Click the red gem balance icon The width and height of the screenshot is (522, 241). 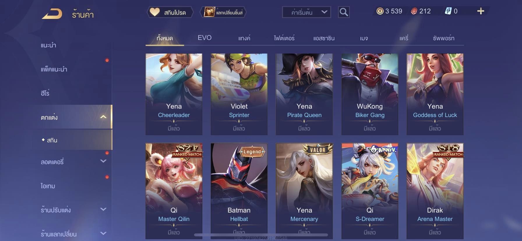click(414, 11)
